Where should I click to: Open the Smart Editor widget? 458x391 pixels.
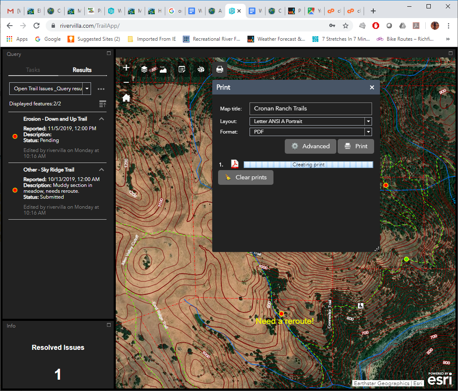(182, 69)
